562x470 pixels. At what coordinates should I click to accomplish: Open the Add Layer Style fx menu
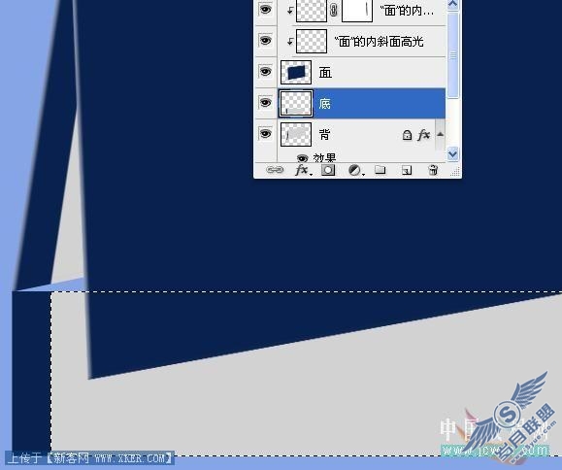tap(303, 170)
